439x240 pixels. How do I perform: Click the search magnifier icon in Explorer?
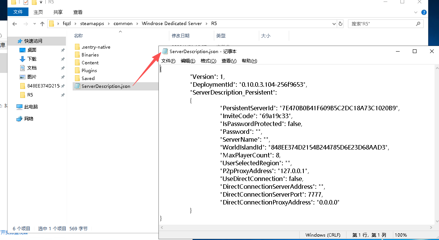[x=418, y=24]
